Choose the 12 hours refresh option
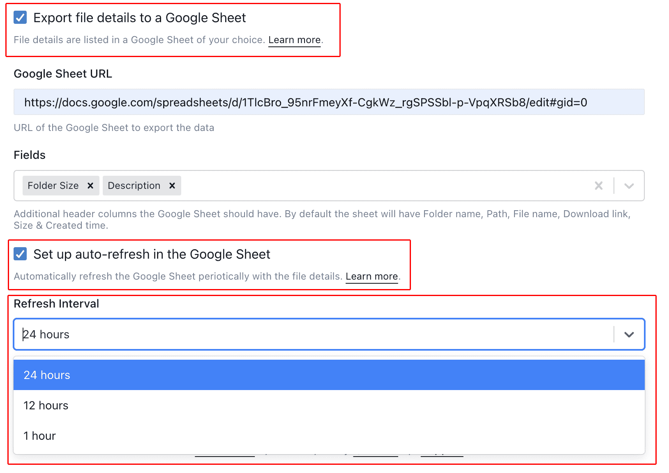The height and width of the screenshot is (473, 669). 329,405
